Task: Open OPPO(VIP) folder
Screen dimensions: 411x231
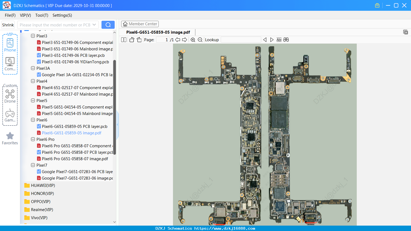Action: [37, 202]
